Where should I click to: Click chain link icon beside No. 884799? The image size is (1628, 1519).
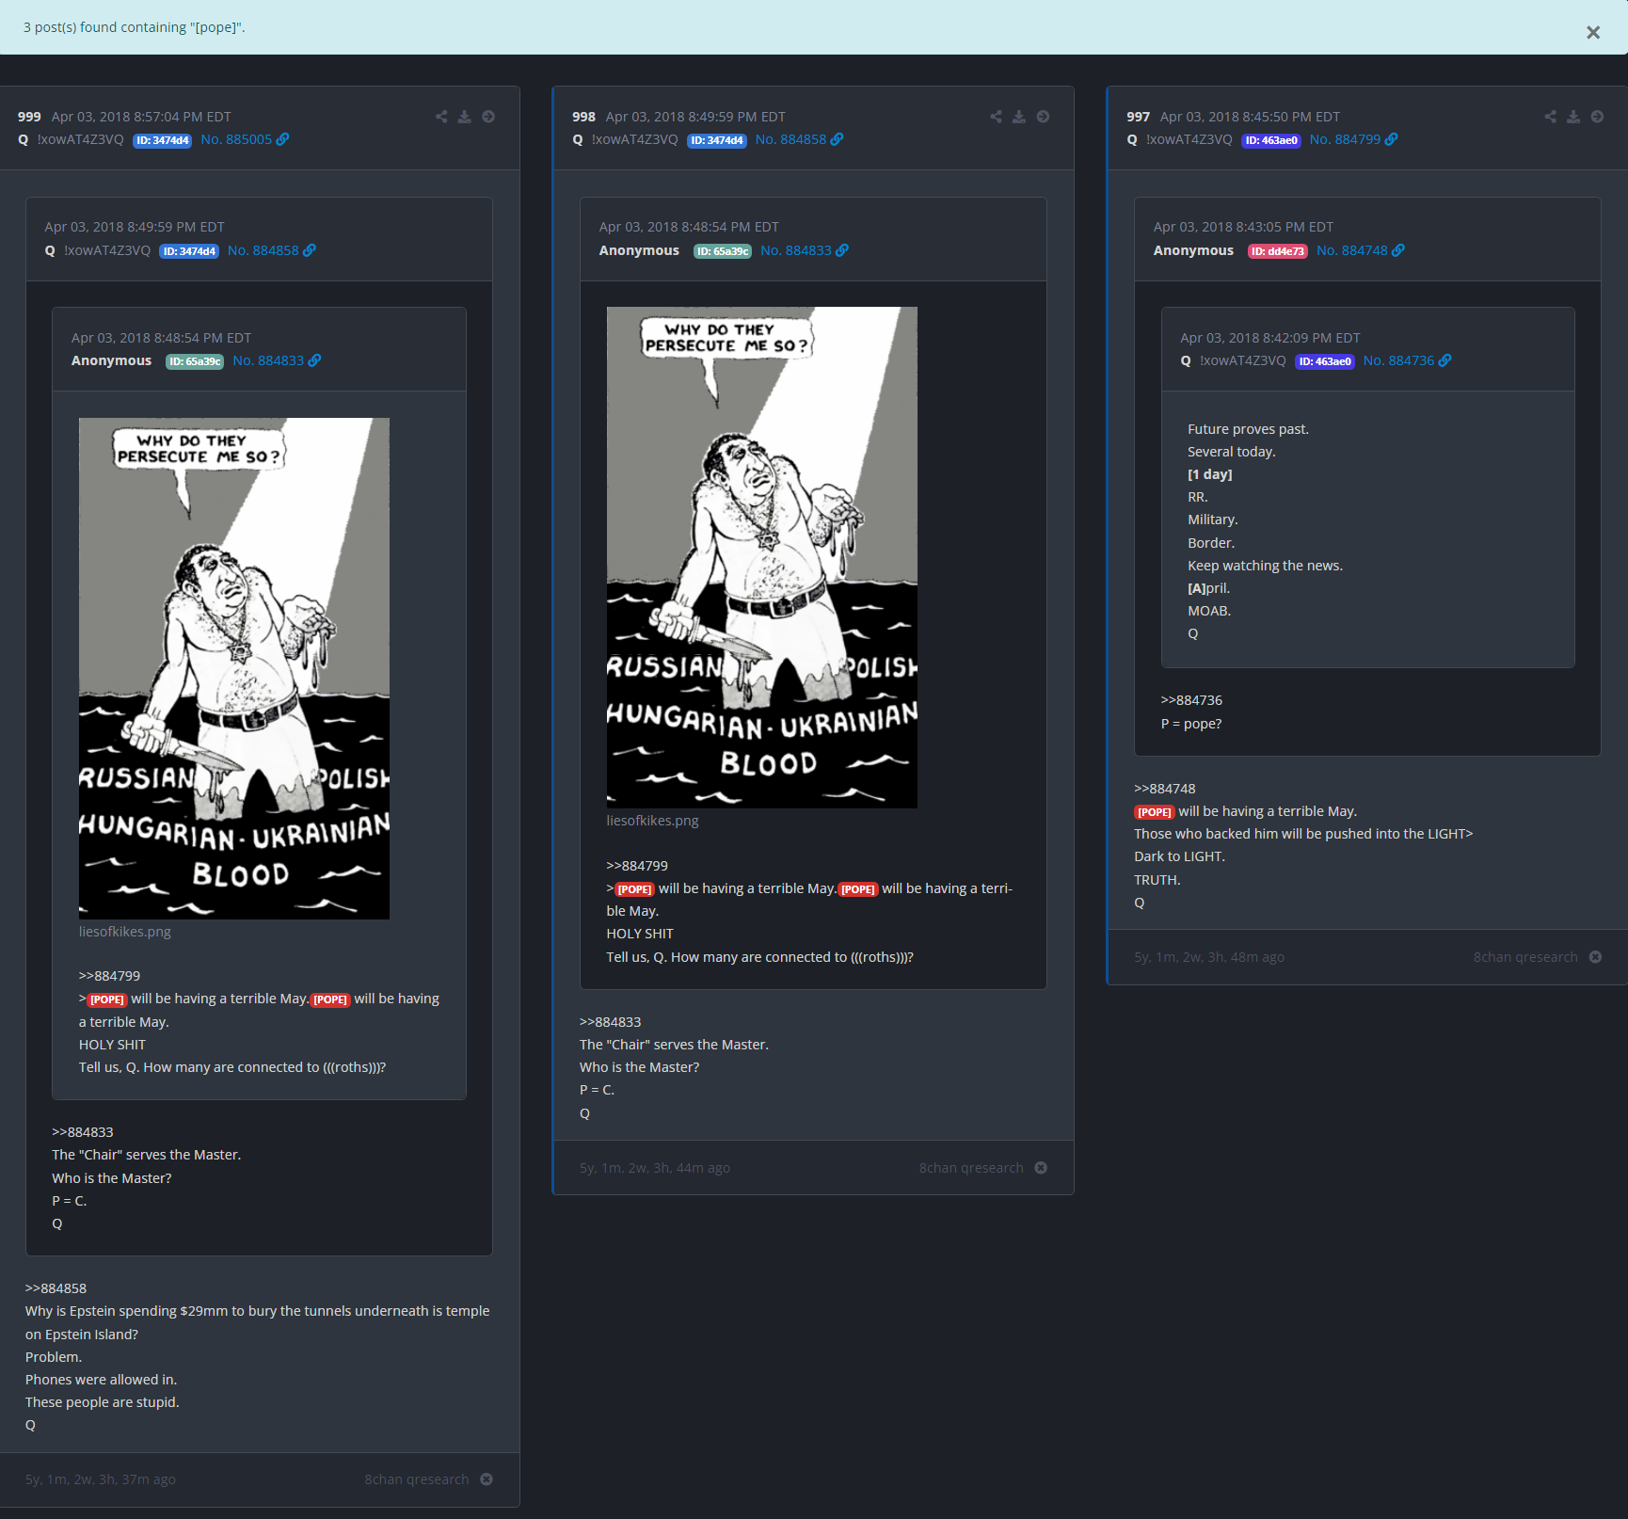1392,139
